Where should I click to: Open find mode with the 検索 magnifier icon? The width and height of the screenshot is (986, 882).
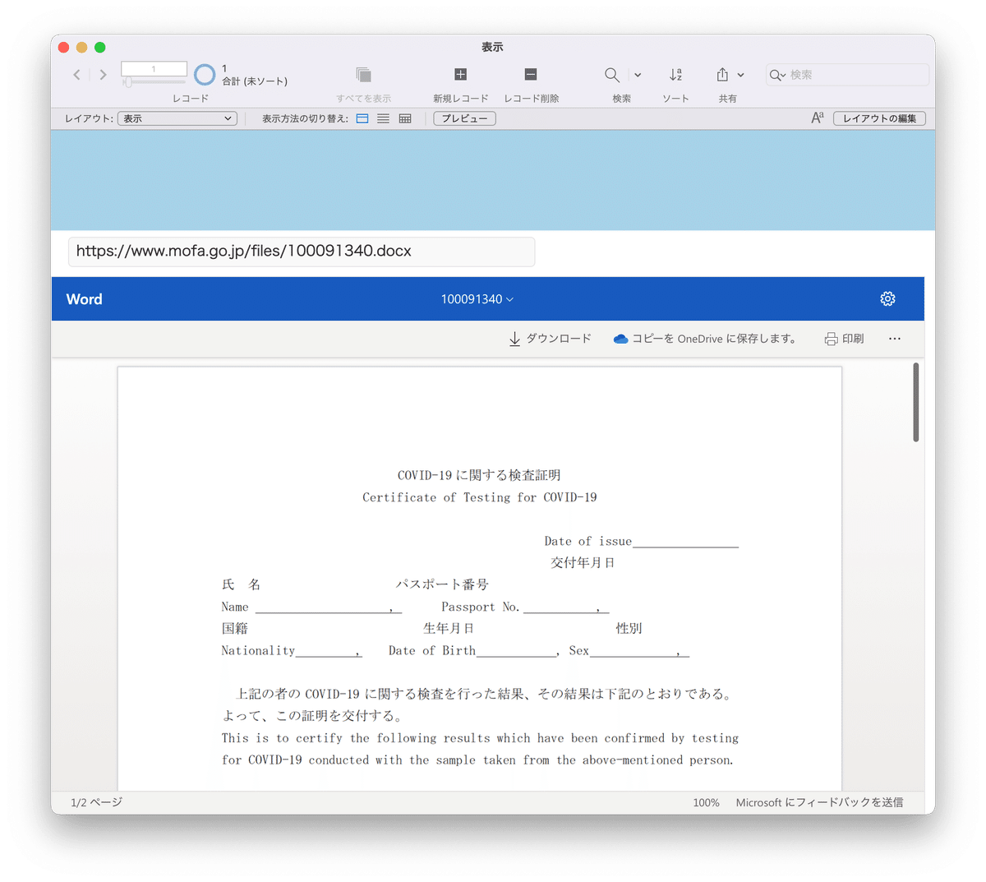[611, 75]
